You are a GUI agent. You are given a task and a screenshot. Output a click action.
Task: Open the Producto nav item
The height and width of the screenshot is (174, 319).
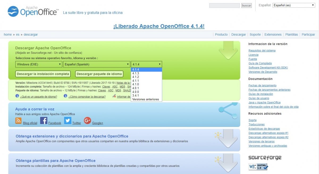point(221,35)
